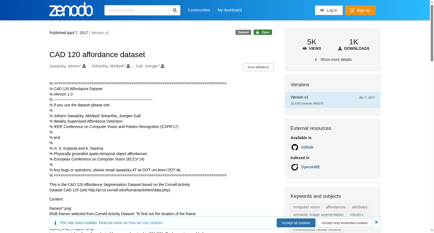
Task: Click the GitHub logo icon
Action: tap(295, 147)
